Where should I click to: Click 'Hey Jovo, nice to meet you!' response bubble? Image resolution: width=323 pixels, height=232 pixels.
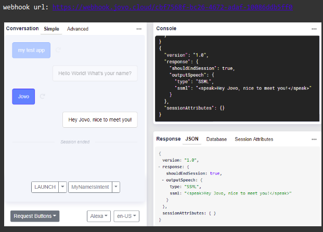tap(100, 120)
